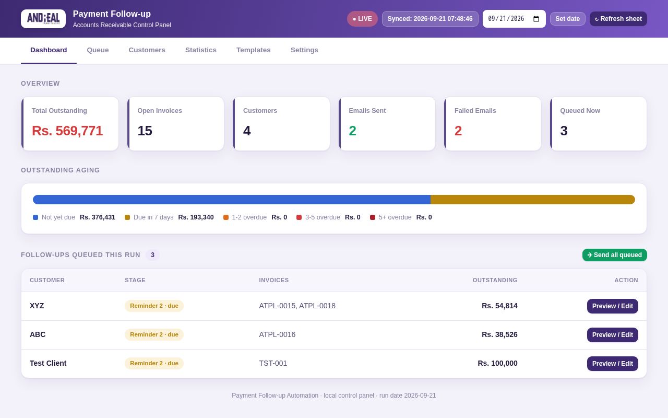This screenshot has width=668, height=418.
Task: Click the blue Not yet due bar segment
Action: pos(232,200)
